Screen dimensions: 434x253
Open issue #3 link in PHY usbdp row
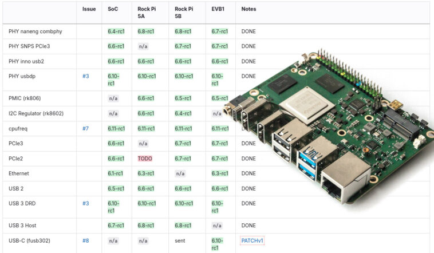[x=85, y=76]
